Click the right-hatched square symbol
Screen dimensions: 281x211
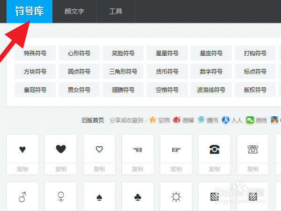253,197
